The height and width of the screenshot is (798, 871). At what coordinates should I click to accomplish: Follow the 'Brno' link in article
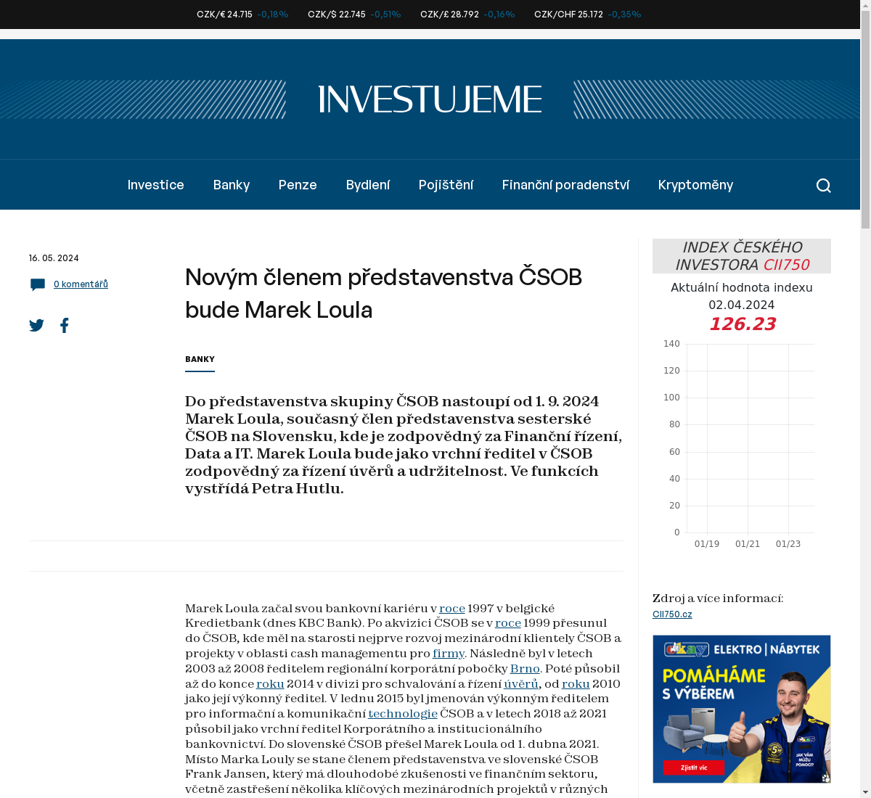tap(525, 669)
